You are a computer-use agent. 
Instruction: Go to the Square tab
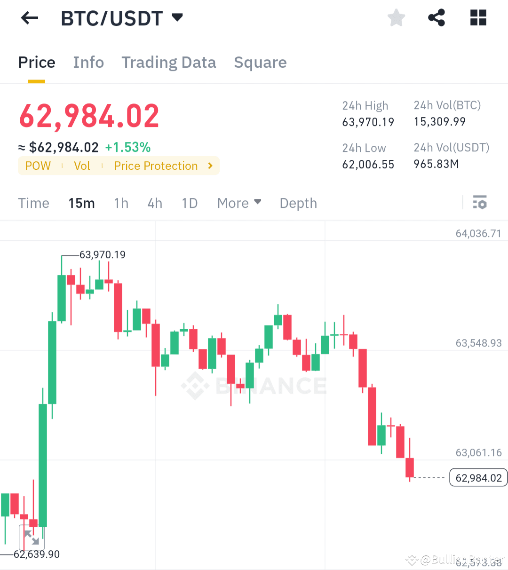pos(260,62)
